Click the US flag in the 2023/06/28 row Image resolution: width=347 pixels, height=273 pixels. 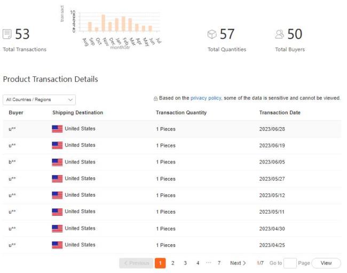[x=57, y=129]
